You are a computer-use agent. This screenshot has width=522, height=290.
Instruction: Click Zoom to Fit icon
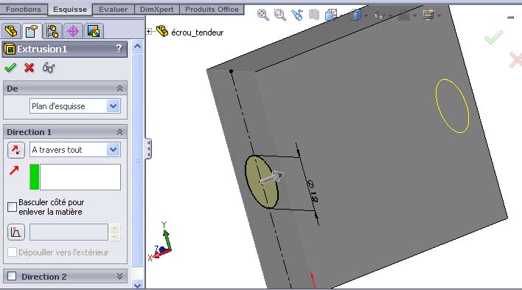coord(263,15)
